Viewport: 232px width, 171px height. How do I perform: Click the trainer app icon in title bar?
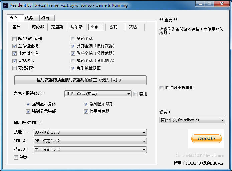click(5, 5)
